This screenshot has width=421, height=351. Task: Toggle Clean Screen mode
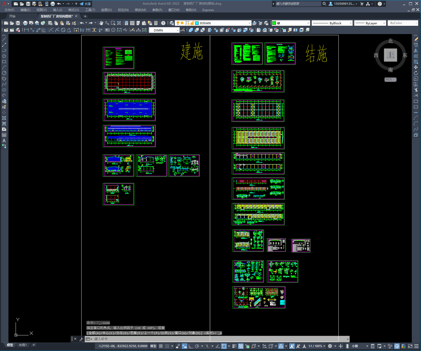coord(410,346)
